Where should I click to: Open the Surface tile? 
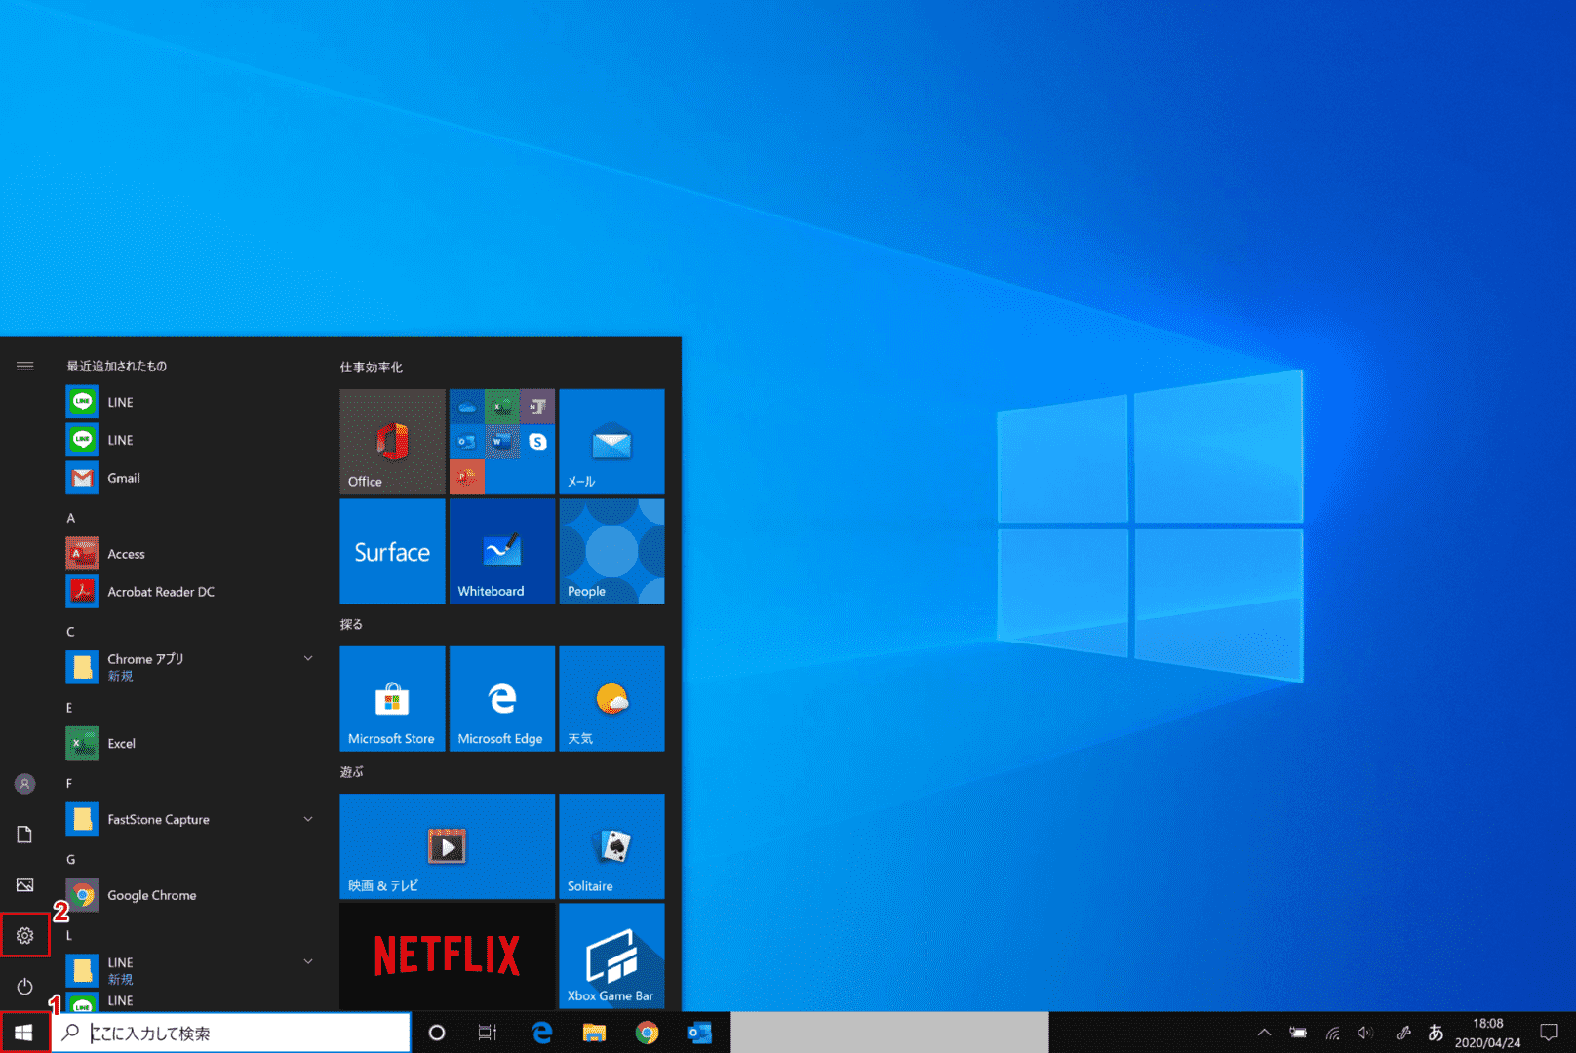click(x=392, y=551)
